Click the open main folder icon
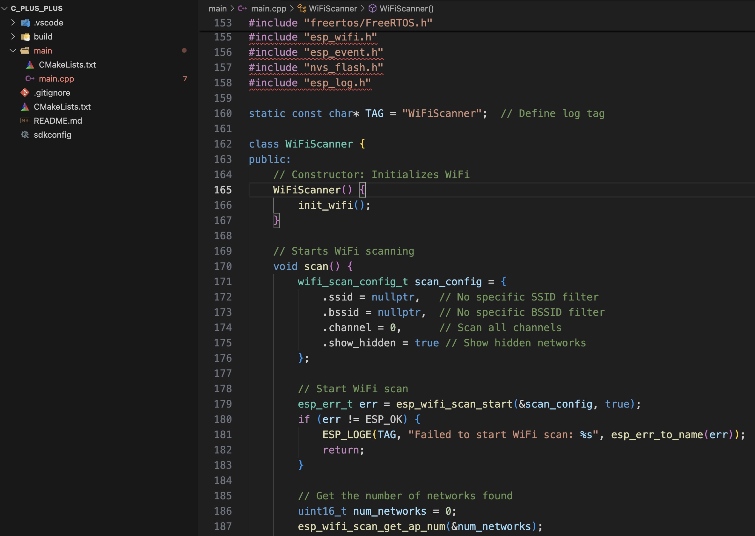 pyautogui.click(x=25, y=50)
